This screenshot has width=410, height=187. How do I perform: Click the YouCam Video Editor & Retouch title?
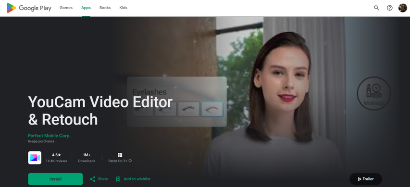point(100,111)
